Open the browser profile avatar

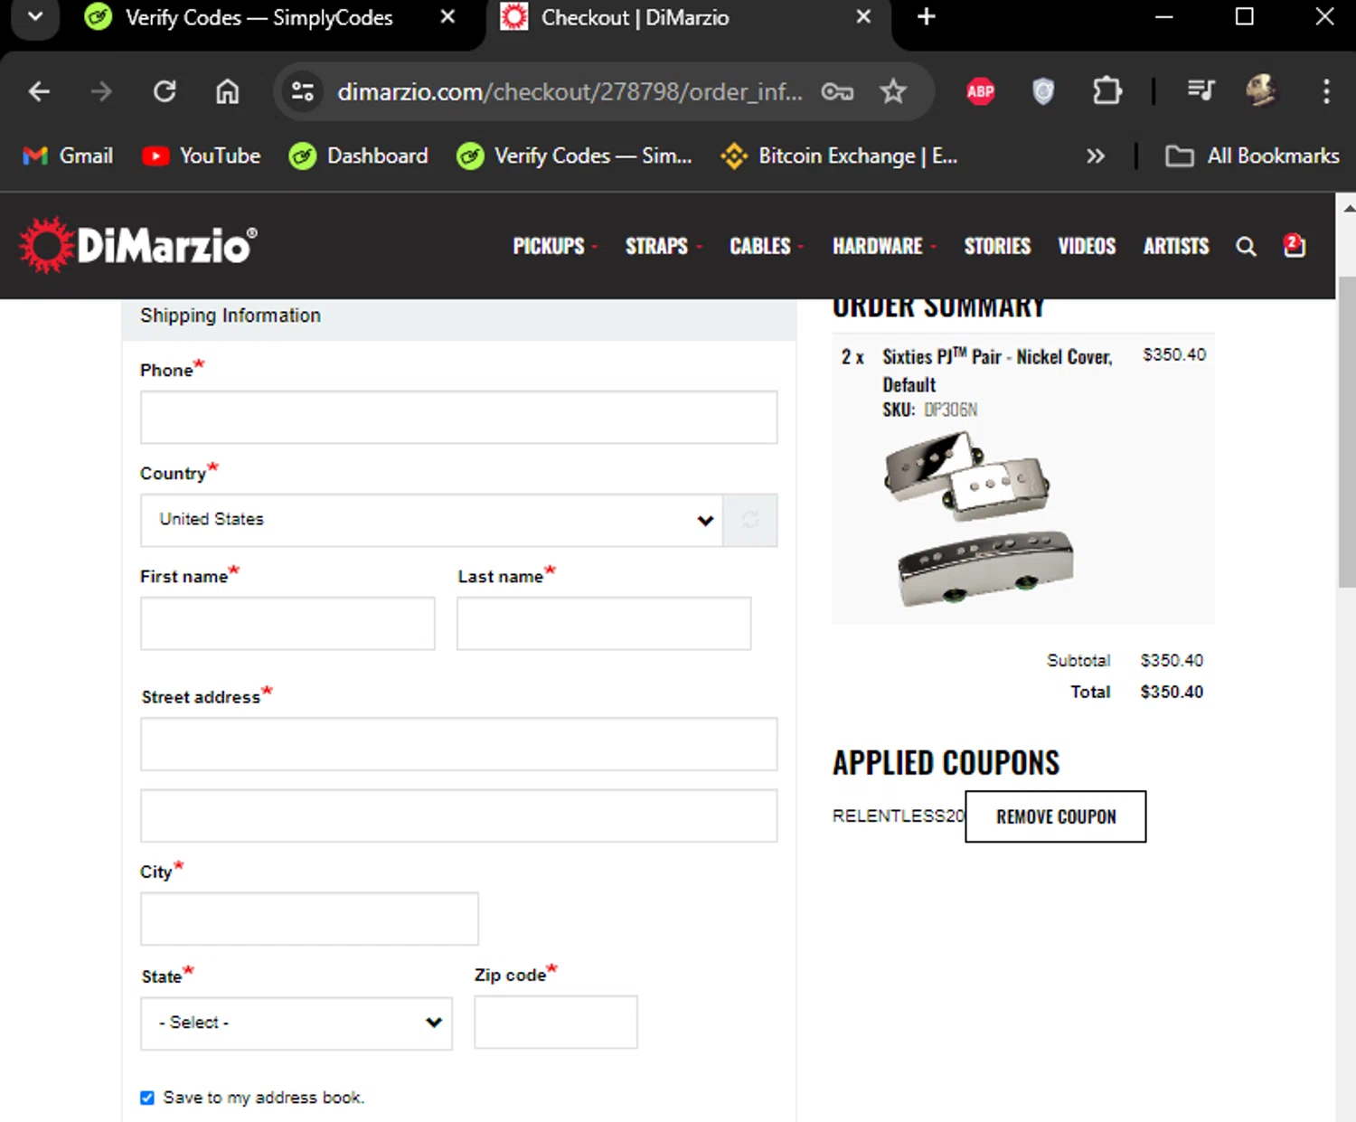(1262, 90)
